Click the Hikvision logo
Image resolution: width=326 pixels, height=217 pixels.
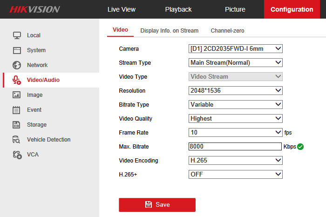(x=34, y=9)
